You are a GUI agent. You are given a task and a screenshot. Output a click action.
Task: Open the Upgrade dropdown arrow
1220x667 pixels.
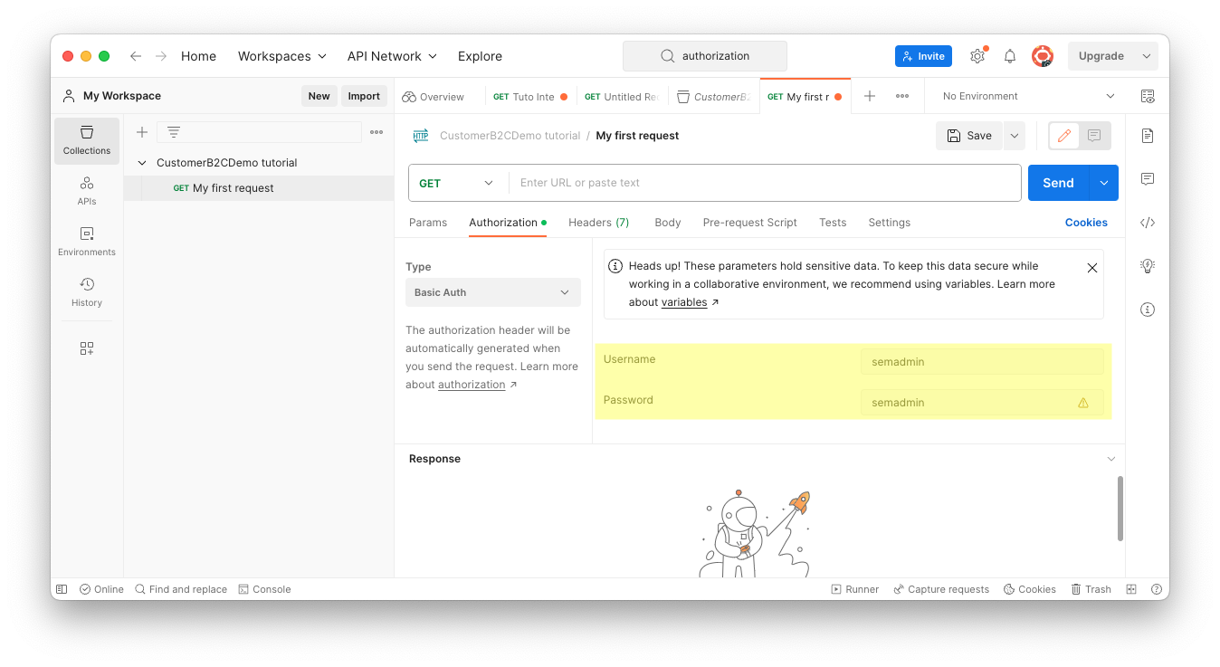tap(1147, 56)
